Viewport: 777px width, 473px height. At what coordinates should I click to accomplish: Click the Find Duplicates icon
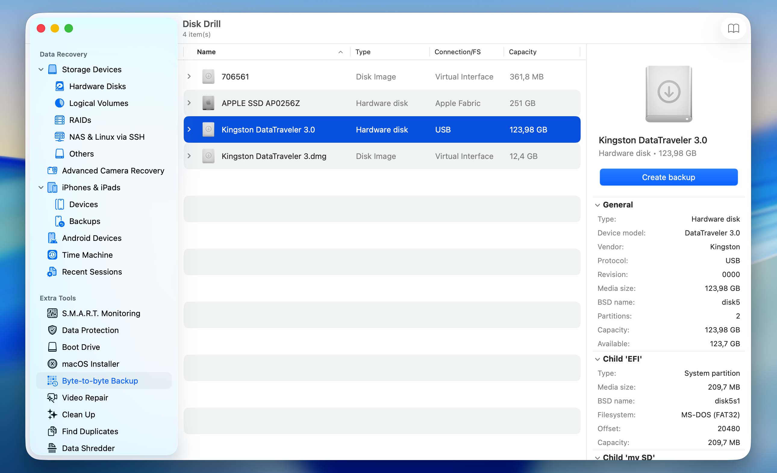pos(52,431)
